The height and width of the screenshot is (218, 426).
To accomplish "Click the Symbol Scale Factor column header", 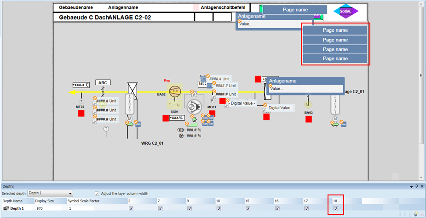I will pos(83,201).
